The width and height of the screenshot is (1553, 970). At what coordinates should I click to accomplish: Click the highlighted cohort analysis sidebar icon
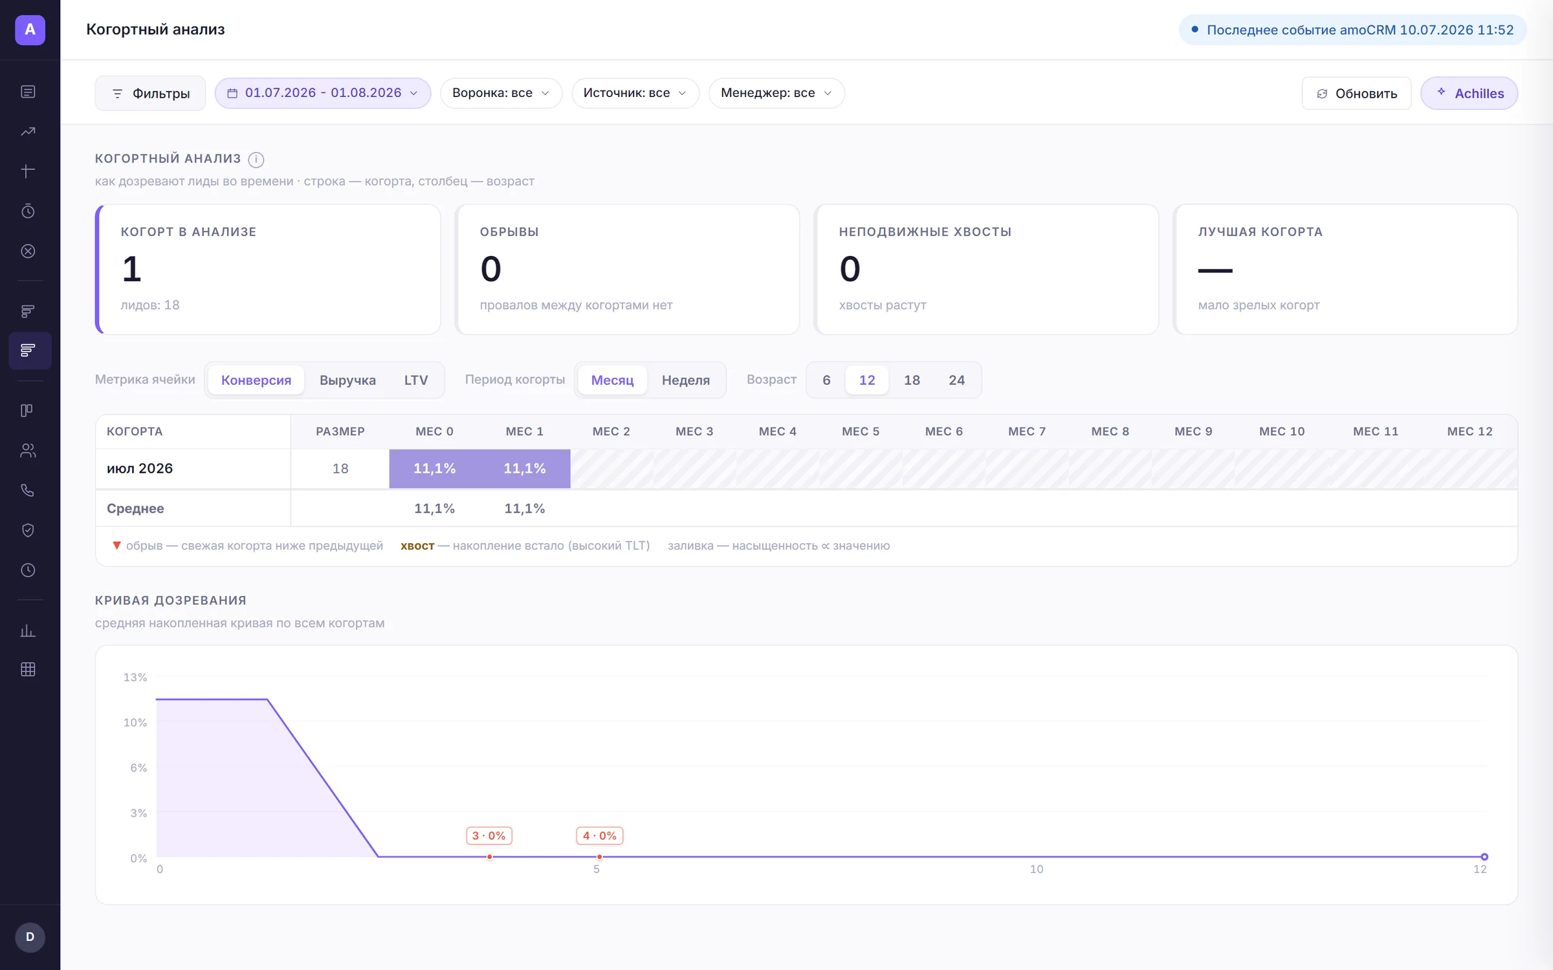click(x=30, y=350)
